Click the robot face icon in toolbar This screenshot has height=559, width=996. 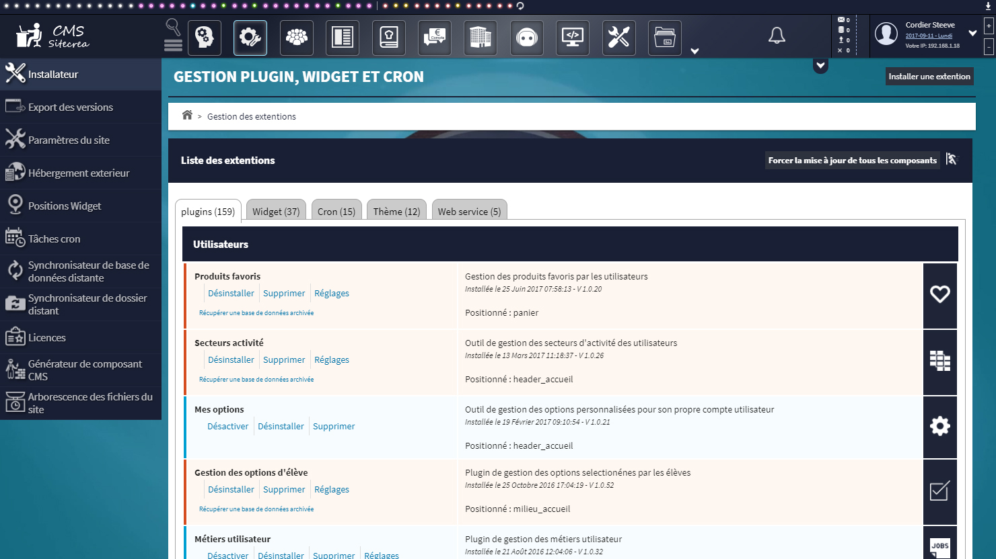coord(526,38)
